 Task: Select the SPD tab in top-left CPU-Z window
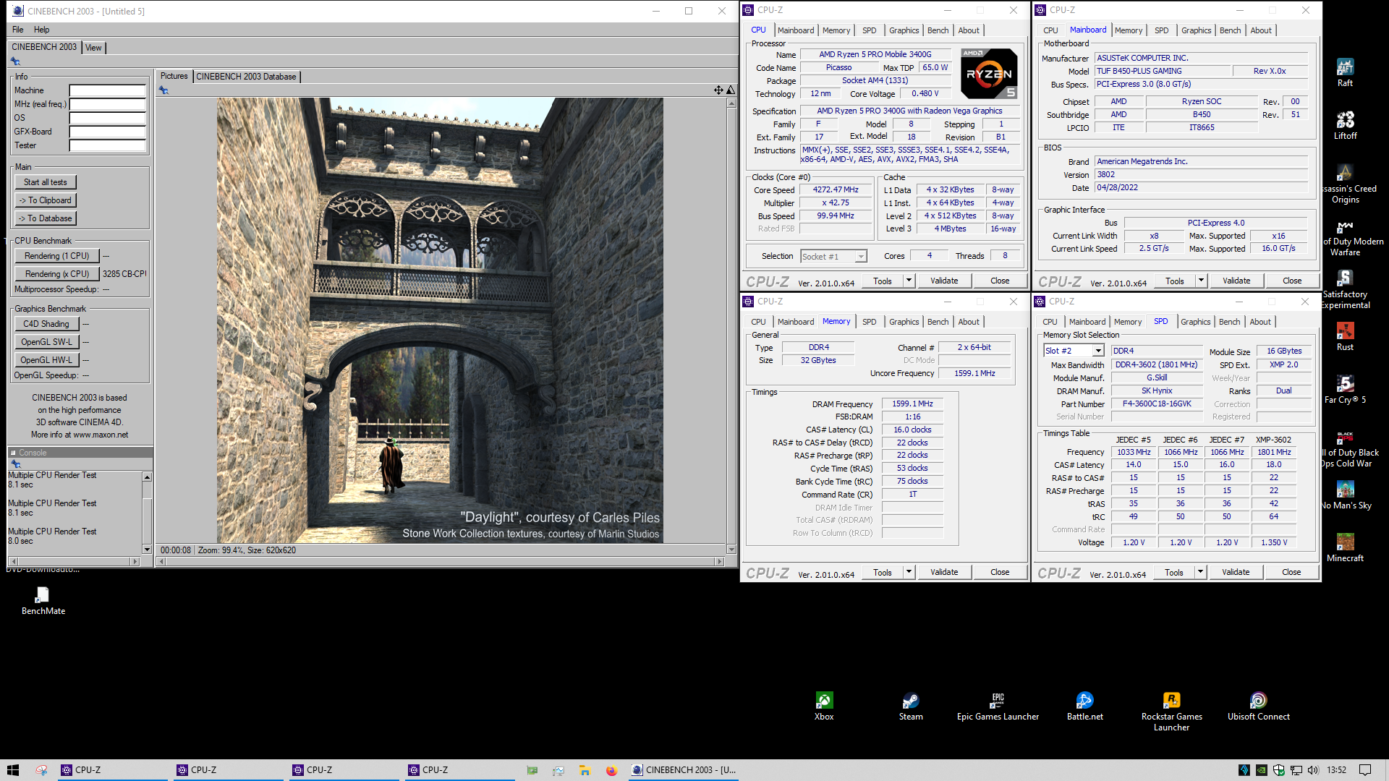pyautogui.click(x=869, y=30)
